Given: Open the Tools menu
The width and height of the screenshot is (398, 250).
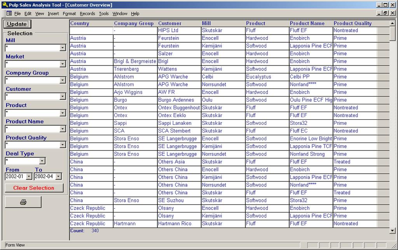Looking at the screenshot, I should (104, 14).
